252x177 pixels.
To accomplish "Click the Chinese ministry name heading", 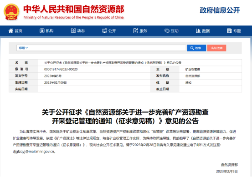I will pyautogui.click(x=74, y=9).
